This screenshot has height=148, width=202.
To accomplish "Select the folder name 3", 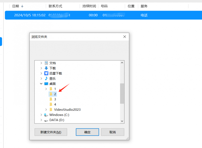I will tap(55, 99).
